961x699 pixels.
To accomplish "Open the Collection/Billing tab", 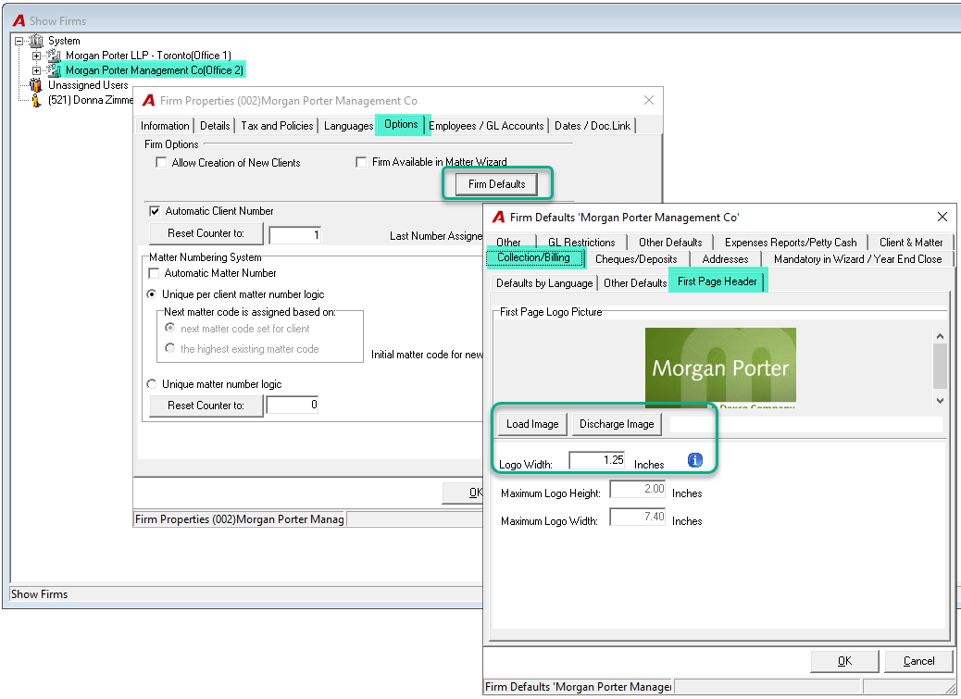I will 534,257.
